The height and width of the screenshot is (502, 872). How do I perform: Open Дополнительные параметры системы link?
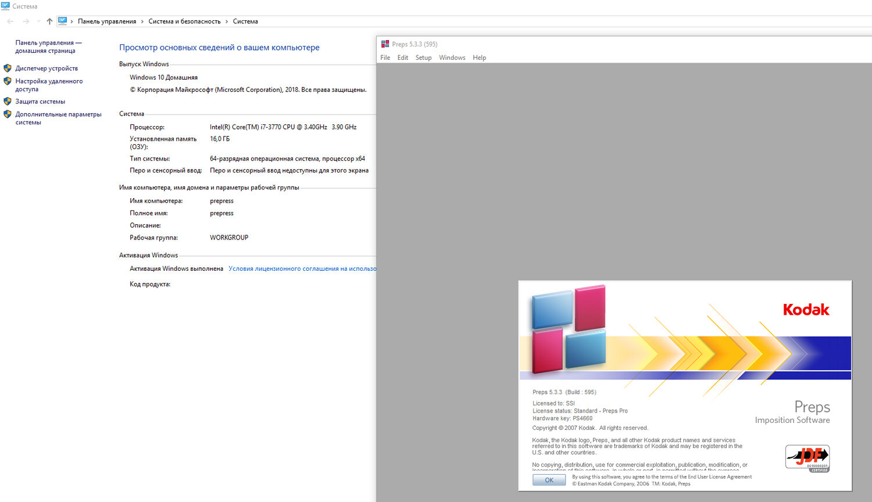click(58, 118)
